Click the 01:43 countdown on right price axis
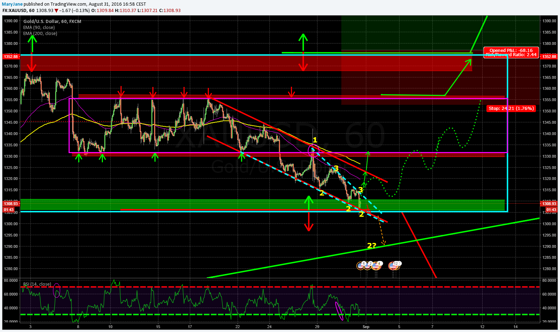The height and width of the screenshot is (332, 560). (x=551, y=210)
